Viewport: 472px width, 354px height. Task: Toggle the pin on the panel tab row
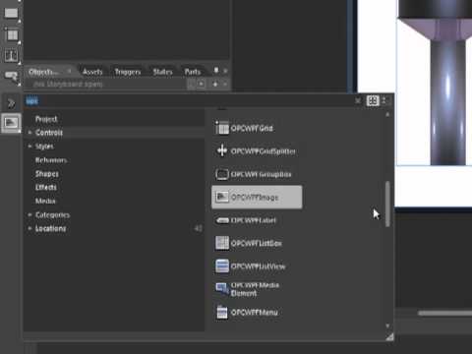pyautogui.click(x=216, y=71)
